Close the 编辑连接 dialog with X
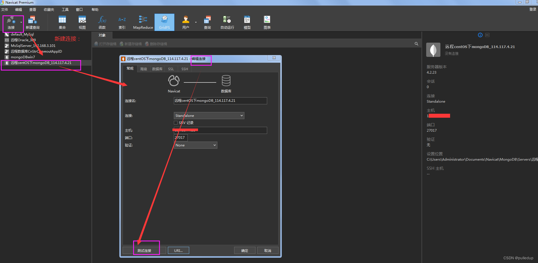 click(x=274, y=58)
